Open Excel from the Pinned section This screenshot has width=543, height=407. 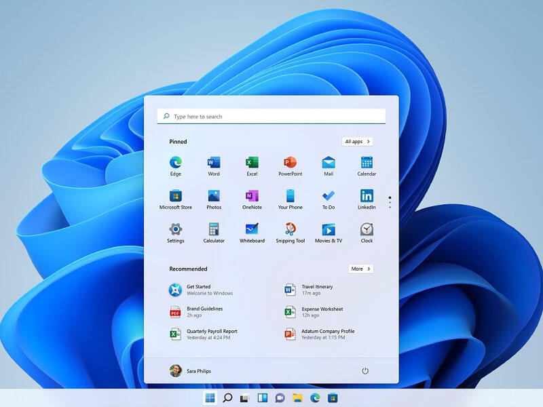[x=252, y=166]
